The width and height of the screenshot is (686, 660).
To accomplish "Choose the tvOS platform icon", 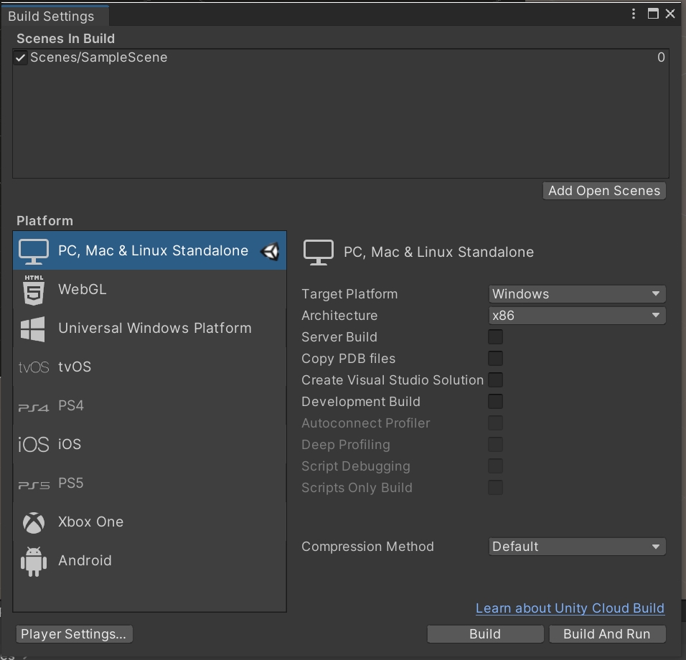I will (33, 367).
